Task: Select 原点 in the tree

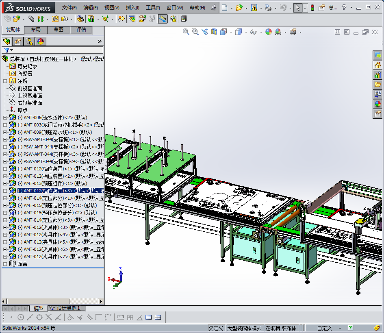Action: 22,110
